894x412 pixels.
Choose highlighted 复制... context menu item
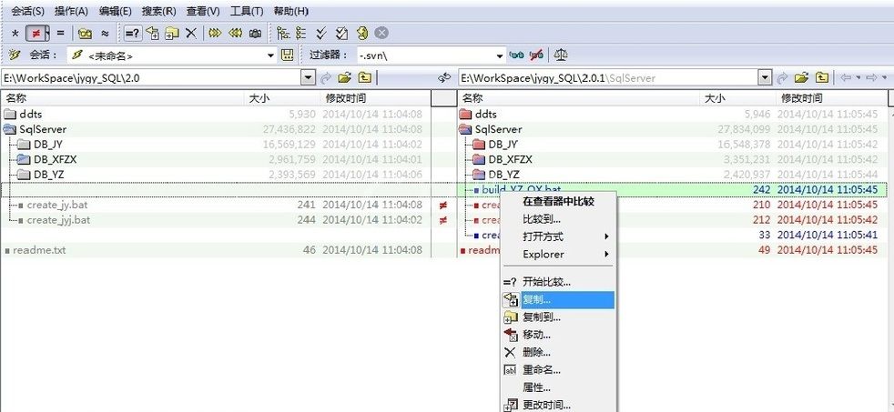(558, 300)
